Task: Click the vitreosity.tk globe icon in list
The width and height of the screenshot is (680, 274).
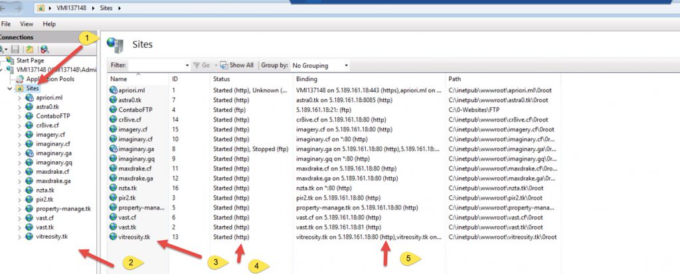Action: (x=114, y=237)
